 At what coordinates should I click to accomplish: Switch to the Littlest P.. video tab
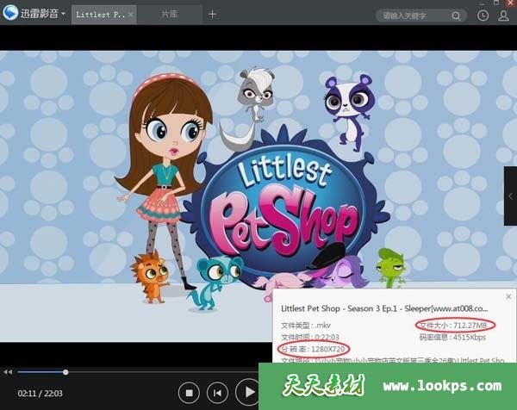click(99, 15)
